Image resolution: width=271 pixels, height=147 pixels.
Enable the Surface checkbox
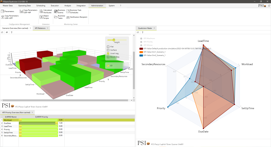[108, 50]
